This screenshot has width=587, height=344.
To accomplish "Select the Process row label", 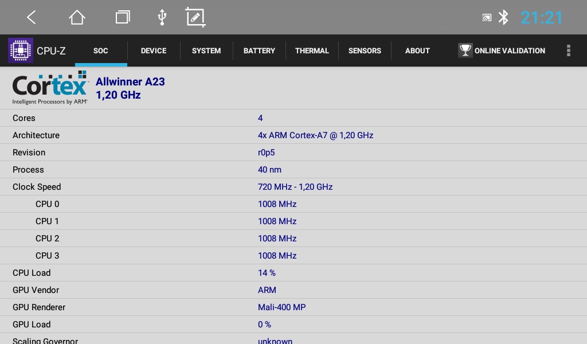I will coord(28,170).
